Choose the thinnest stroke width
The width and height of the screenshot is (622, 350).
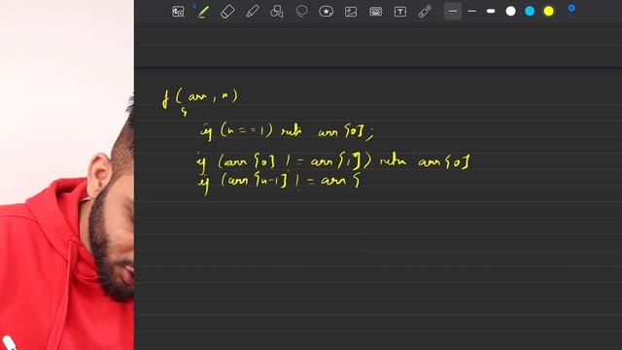(x=453, y=11)
